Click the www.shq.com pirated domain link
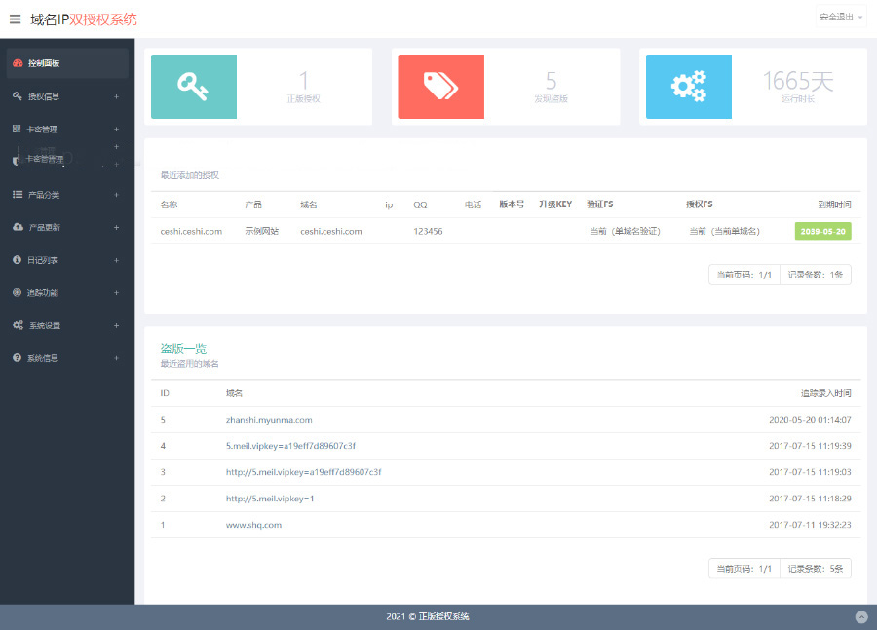 (253, 525)
